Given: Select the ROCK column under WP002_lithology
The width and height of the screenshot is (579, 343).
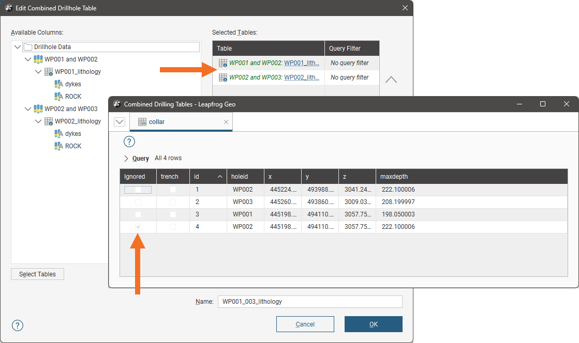Looking at the screenshot, I should [73, 146].
